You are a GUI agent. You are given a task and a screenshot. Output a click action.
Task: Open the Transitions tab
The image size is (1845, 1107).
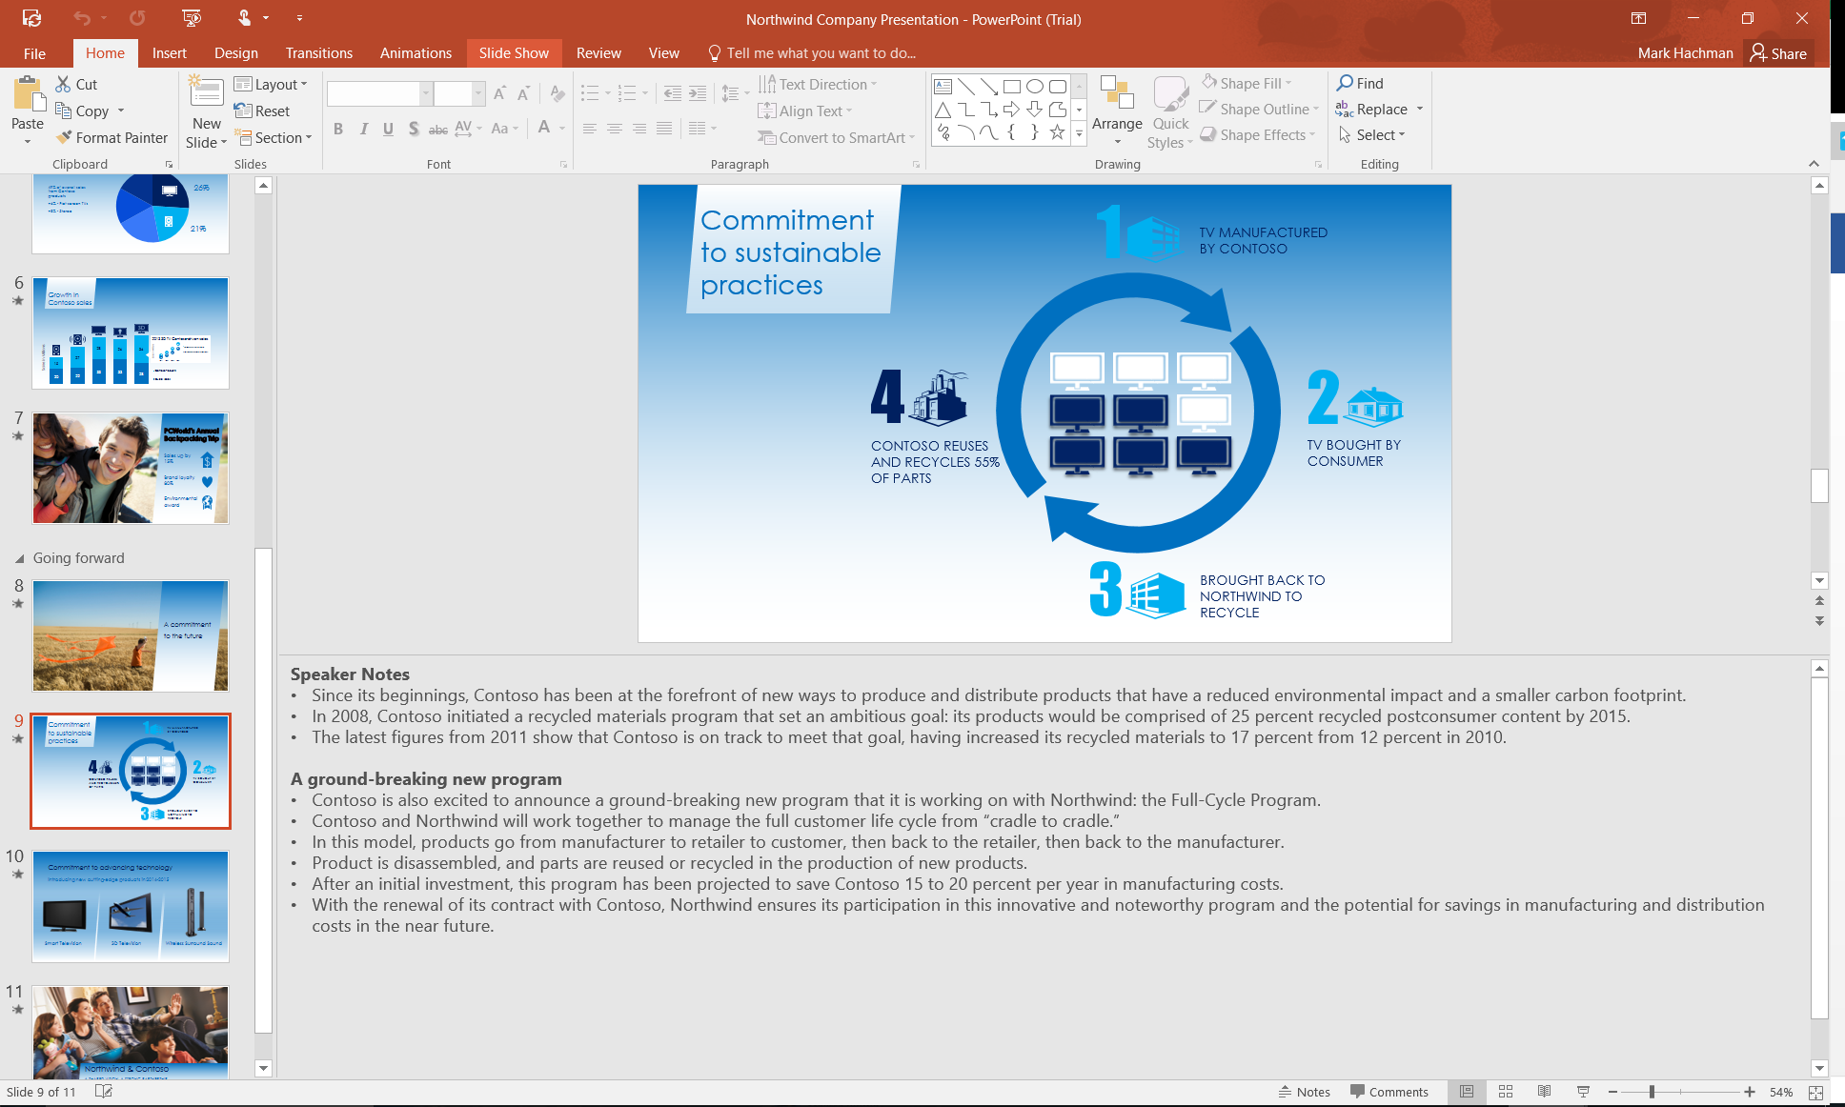318,53
